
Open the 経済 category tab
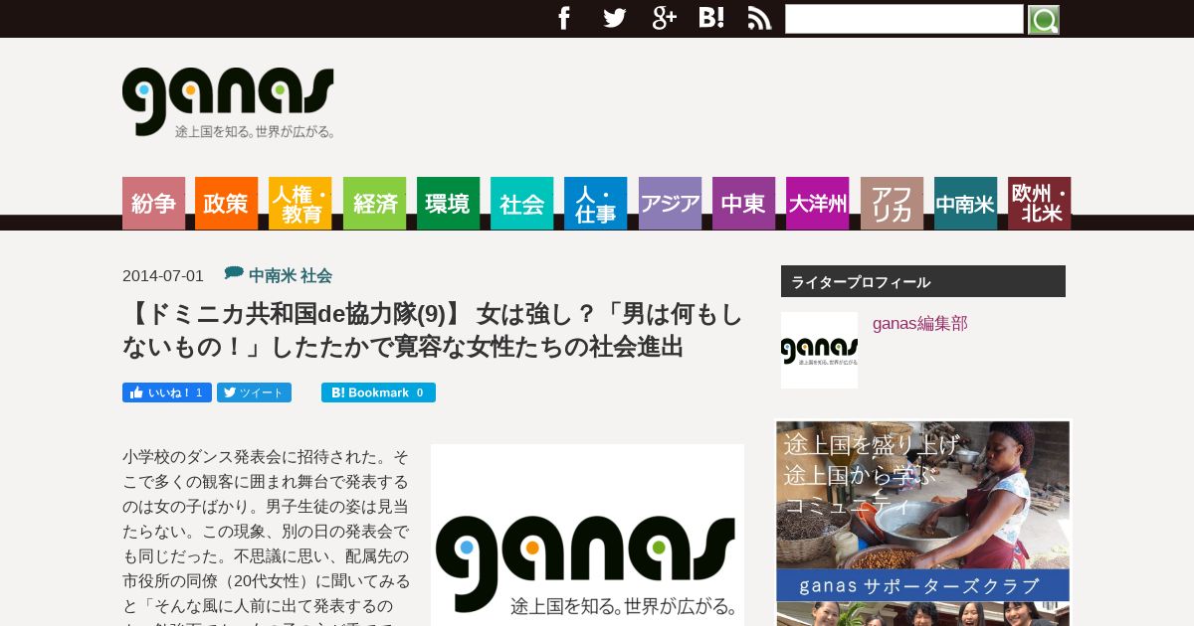pos(374,204)
